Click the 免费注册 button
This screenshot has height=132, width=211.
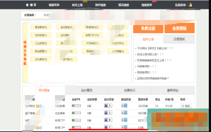148,28
